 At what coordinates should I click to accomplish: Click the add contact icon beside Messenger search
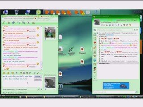coord(135,30)
